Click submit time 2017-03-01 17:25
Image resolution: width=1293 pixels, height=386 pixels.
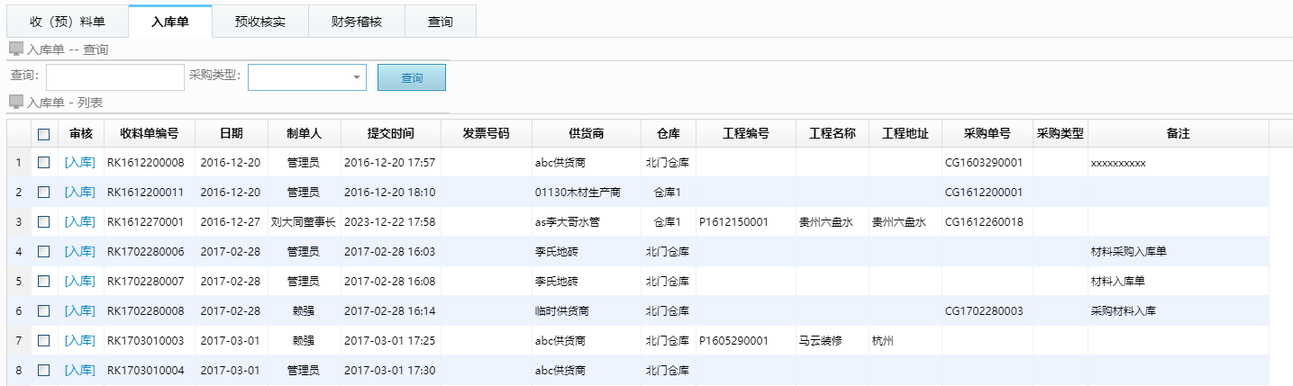[389, 341]
